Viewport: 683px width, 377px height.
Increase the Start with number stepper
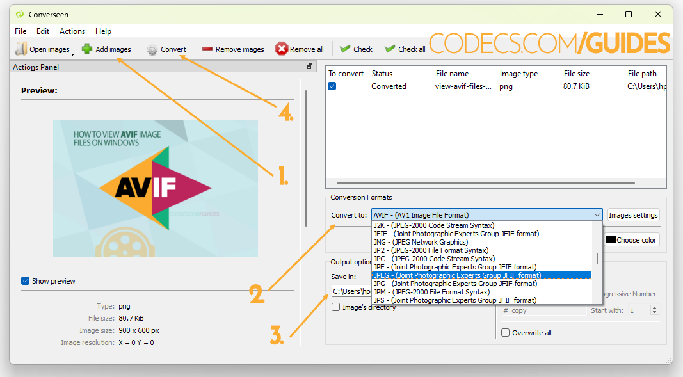coord(654,308)
